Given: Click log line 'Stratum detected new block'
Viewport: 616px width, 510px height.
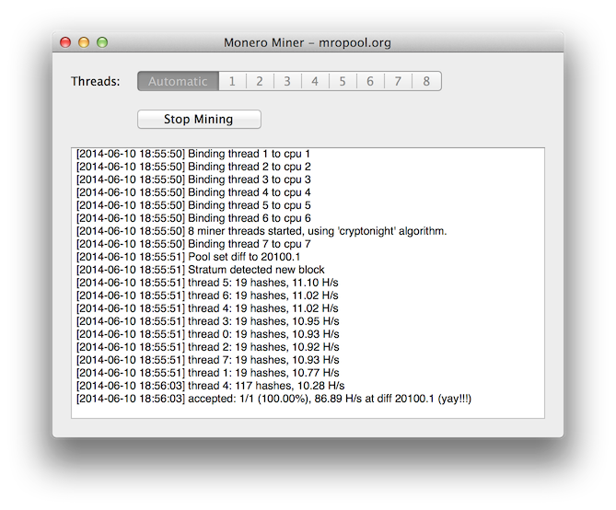Looking at the screenshot, I should (201, 270).
